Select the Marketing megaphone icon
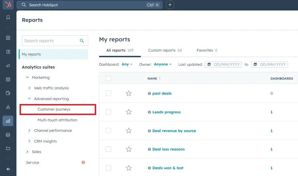Screen dimensions: 298x176 (x=8, y=65)
